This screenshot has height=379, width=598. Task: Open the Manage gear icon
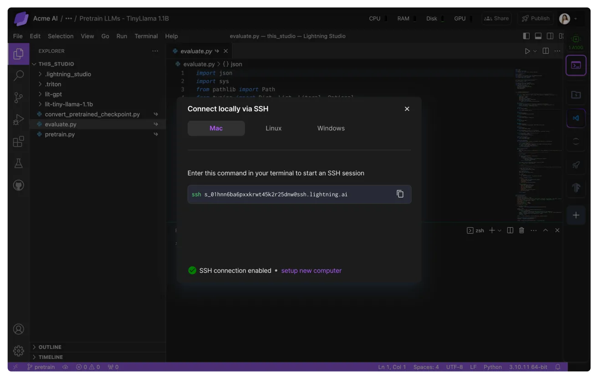point(19,351)
